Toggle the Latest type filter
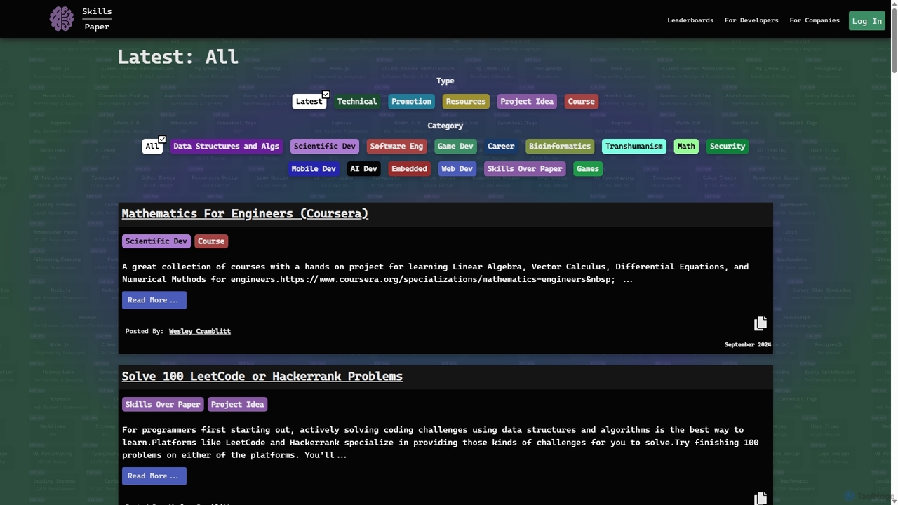898x505 pixels. [309, 101]
